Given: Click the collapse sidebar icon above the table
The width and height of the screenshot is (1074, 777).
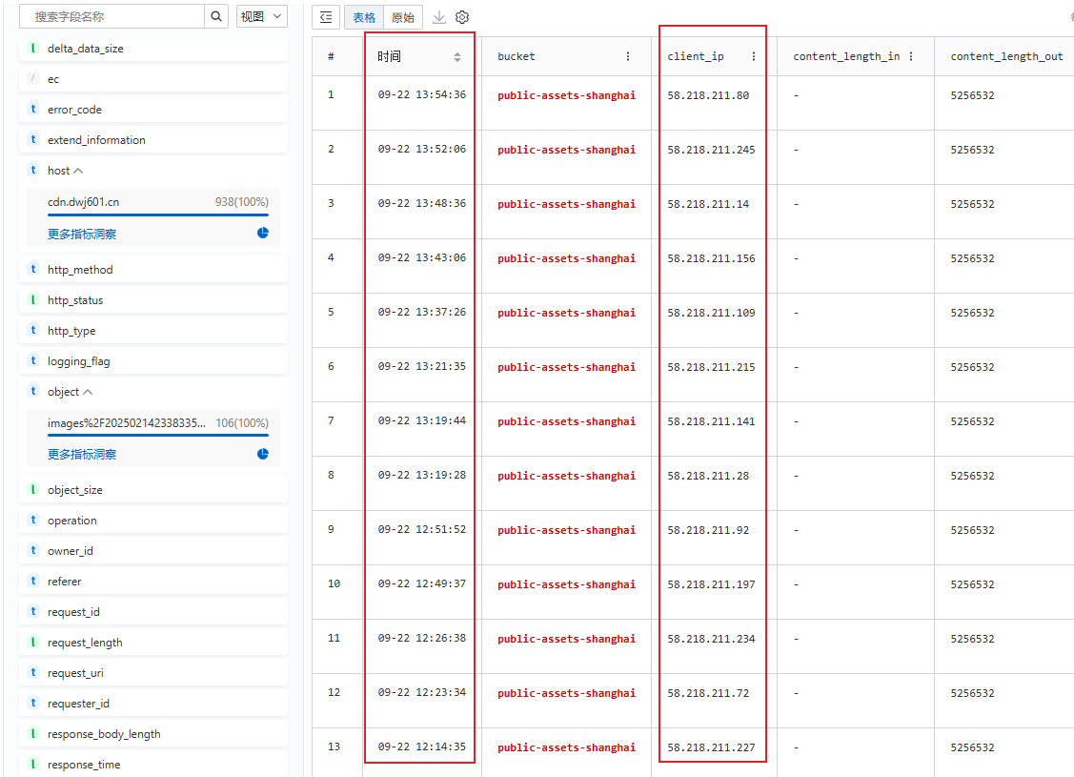Looking at the screenshot, I should coord(326,17).
